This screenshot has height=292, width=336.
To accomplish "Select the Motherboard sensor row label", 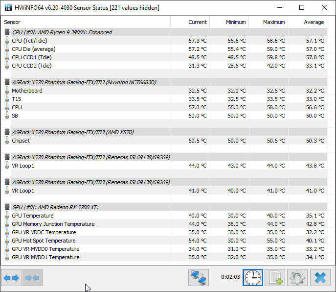I will pos(27,91).
